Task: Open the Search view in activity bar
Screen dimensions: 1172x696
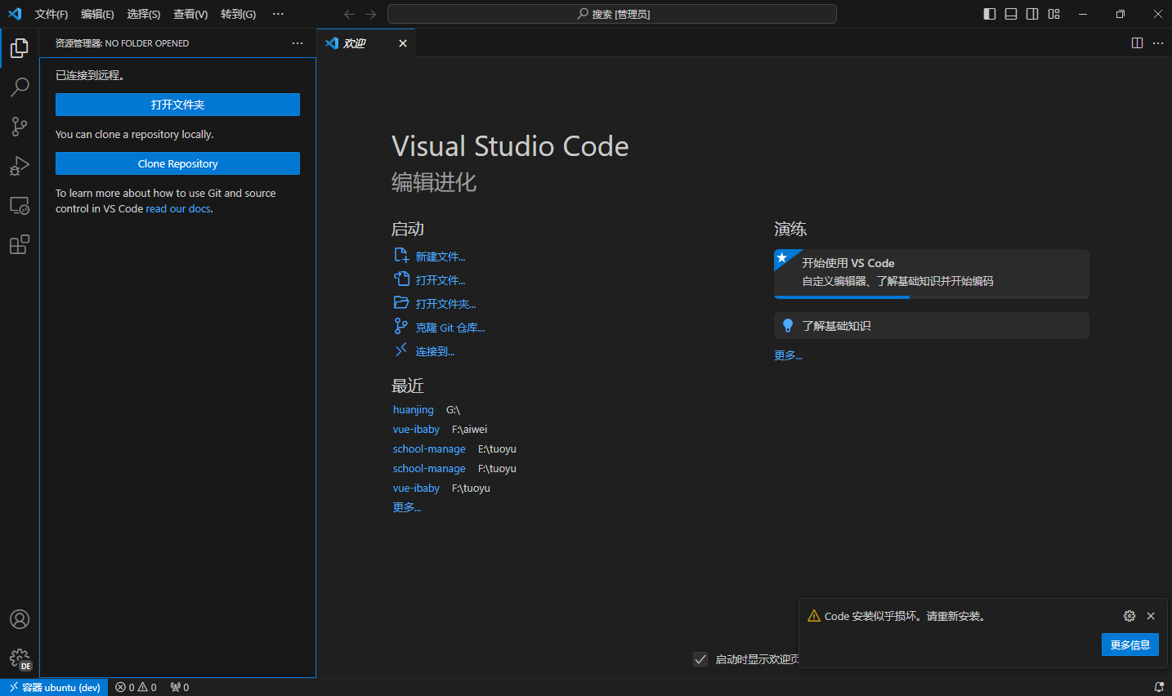Action: pos(20,87)
